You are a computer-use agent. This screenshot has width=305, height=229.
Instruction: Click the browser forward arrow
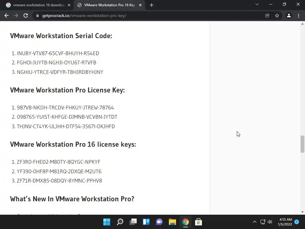tap(16, 16)
